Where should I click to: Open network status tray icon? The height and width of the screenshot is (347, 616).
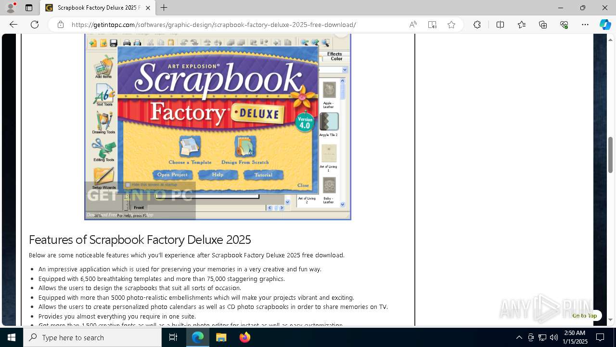(x=542, y=337)
